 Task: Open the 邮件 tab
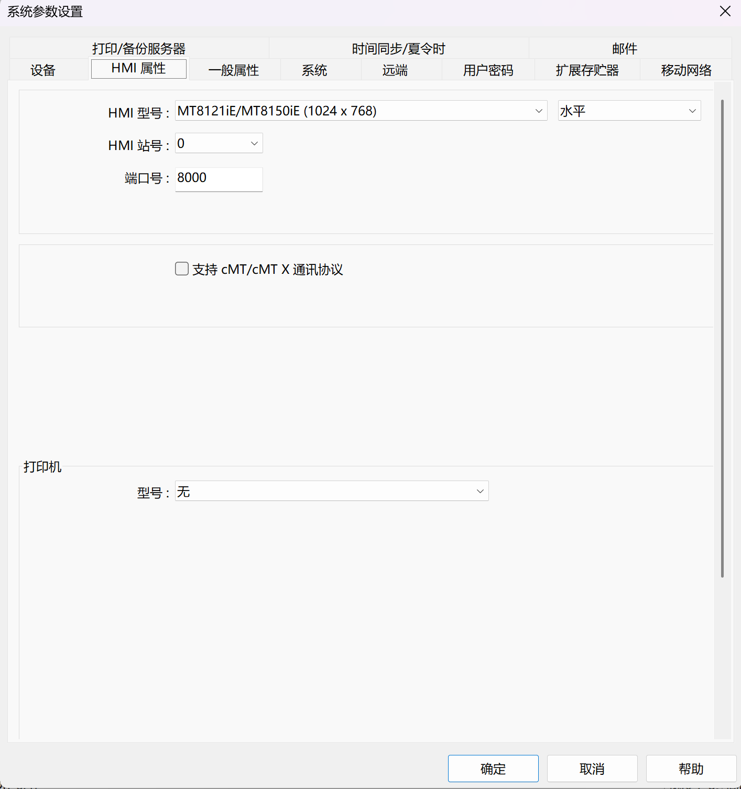(625, 48)
